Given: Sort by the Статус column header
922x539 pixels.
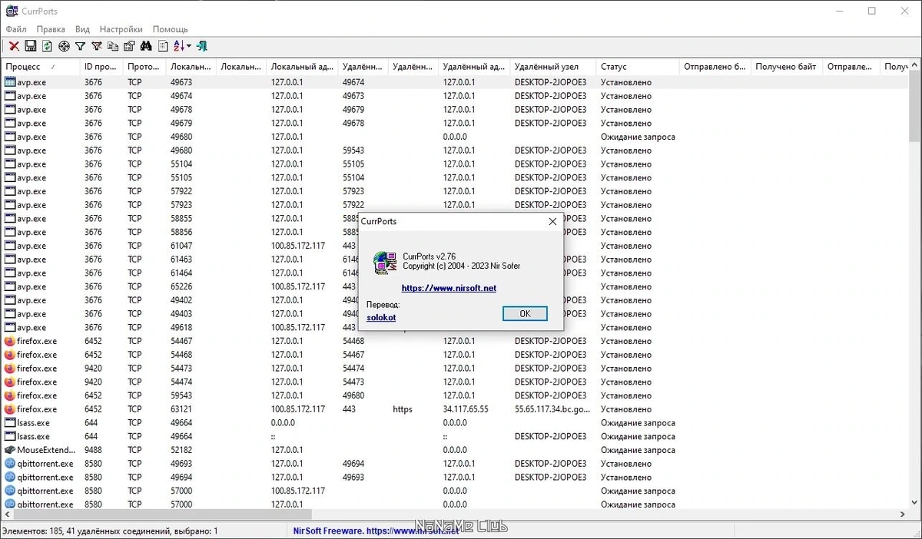Looking at the screenshot, I should [x=637, y=67].
